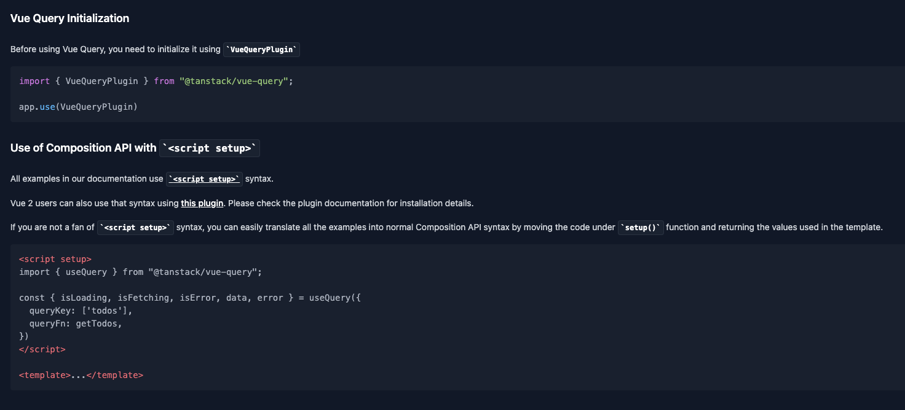Viewport: 905px width, 410px height.
Task: Click the queryFn: getTodos line
Action: pos(76,323)
